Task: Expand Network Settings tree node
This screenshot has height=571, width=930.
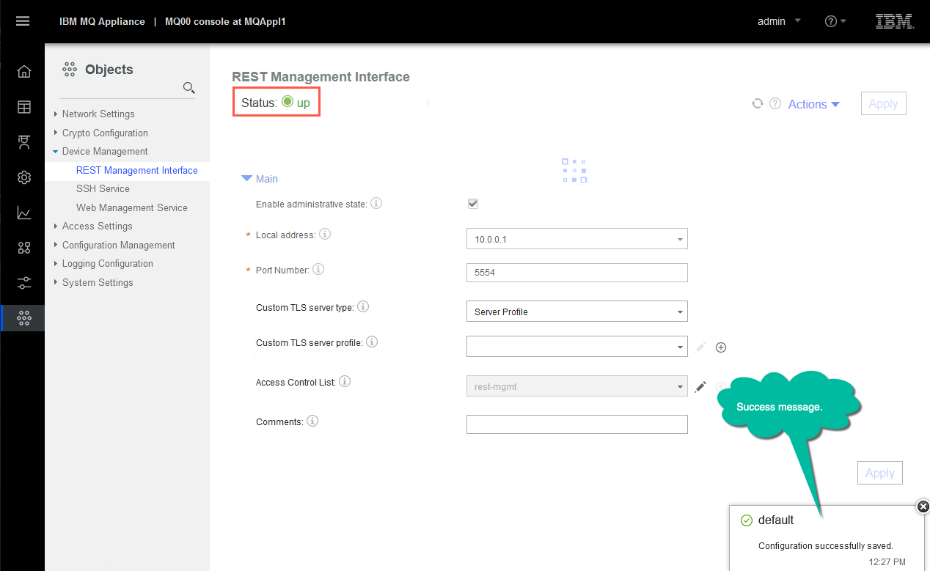Action: [x=56, y=114]
